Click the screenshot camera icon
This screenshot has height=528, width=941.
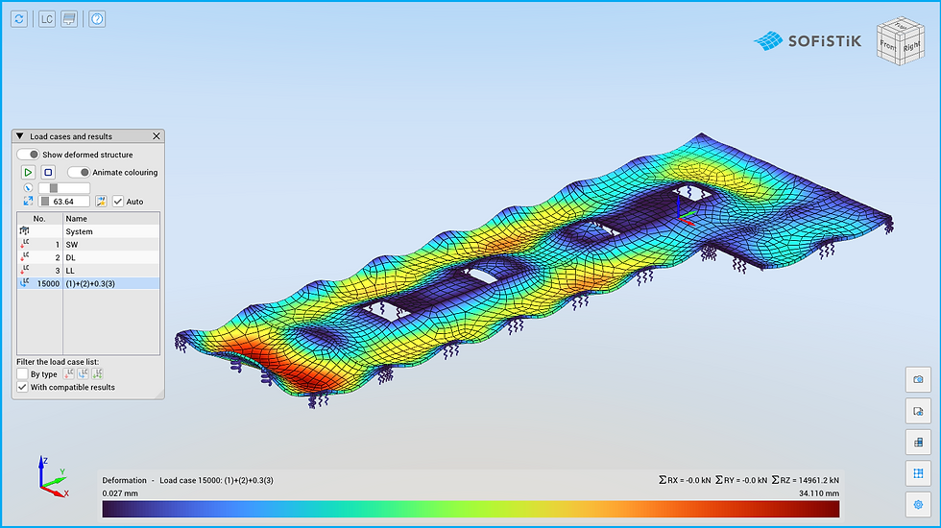(918, 380)
